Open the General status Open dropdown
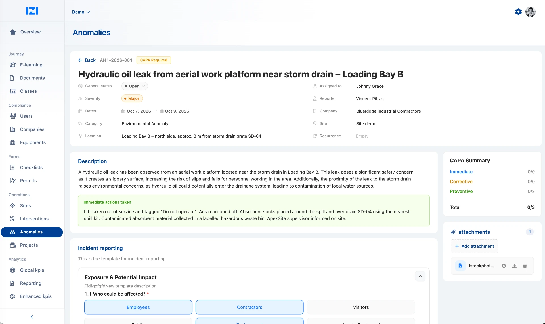Viewport: 545px width, 324px height. pos(135,86)
